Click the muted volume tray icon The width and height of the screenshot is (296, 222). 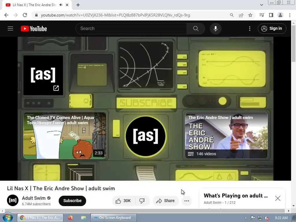[x=267, y=218]
